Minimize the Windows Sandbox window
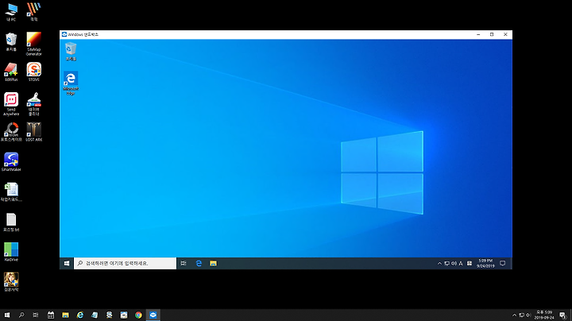Screen dimensions: 572x321 click(x=478, y=34)
